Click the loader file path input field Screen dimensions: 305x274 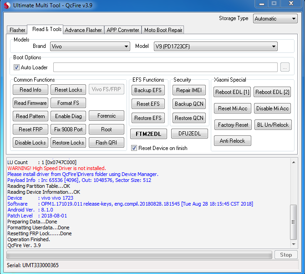point(165,67)
